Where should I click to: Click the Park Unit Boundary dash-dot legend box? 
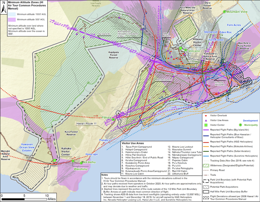[206, 181]
